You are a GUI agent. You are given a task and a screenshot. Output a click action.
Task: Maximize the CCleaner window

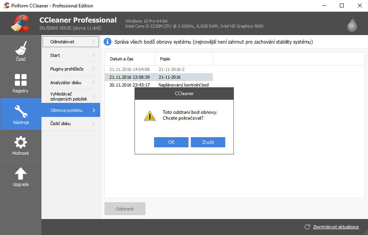(342, 5)
